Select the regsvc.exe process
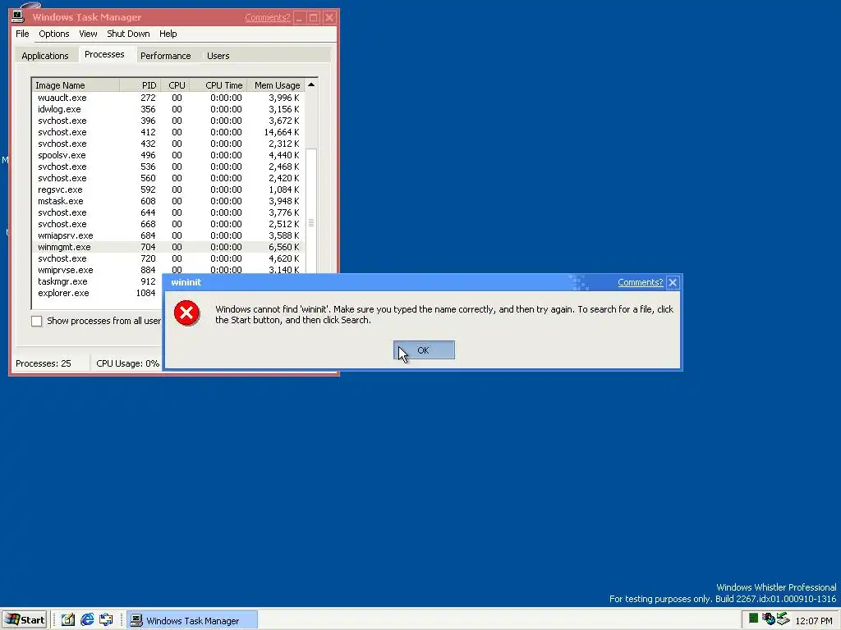 tap(168, 189)
